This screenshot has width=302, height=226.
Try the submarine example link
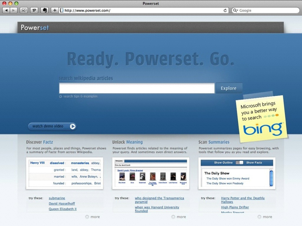tap(57, 198)
